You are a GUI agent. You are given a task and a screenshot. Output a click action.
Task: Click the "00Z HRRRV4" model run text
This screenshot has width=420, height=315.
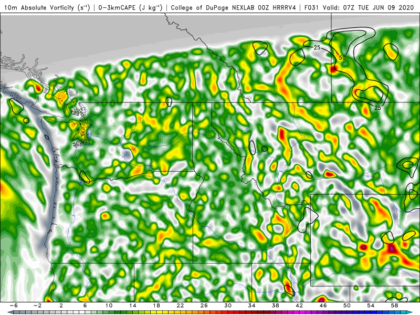point(277,8)
